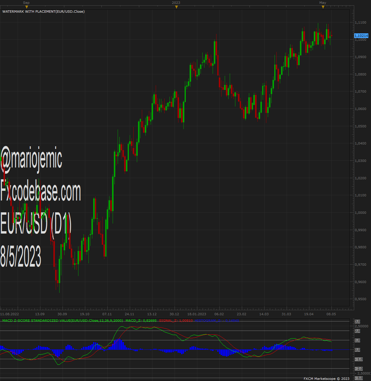Click the 07.11 date axis label
Image resolution: width=371 pixels, height=381 pixels.
[x=107, y=314]
